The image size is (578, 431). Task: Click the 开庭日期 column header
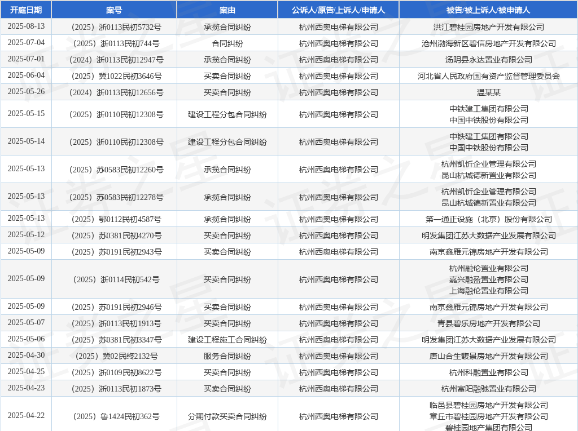point(26,10)
